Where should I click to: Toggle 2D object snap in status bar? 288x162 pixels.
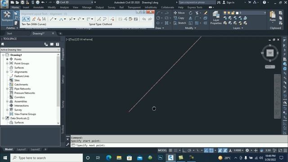click(x=211, y=150)
